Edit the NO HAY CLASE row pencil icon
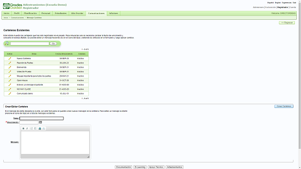Screen dimensions: 301x169 click(x=9, y=89)
